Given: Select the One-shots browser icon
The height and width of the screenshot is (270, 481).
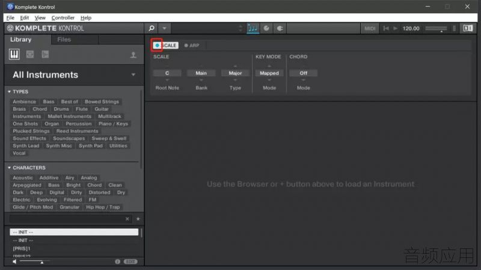Looking at the screenshot, I should (x=45, y=54).
